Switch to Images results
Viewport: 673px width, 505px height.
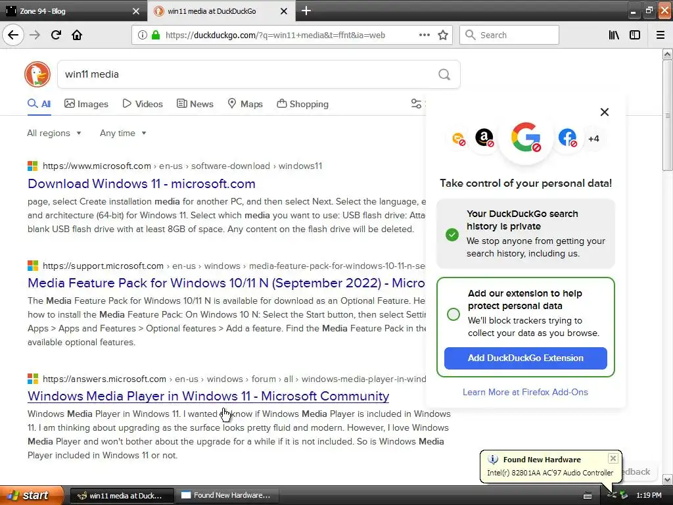point(86,104)
